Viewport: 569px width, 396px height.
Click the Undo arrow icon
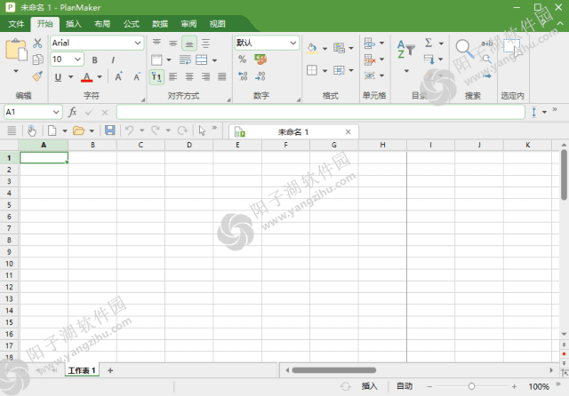(130, 130)
